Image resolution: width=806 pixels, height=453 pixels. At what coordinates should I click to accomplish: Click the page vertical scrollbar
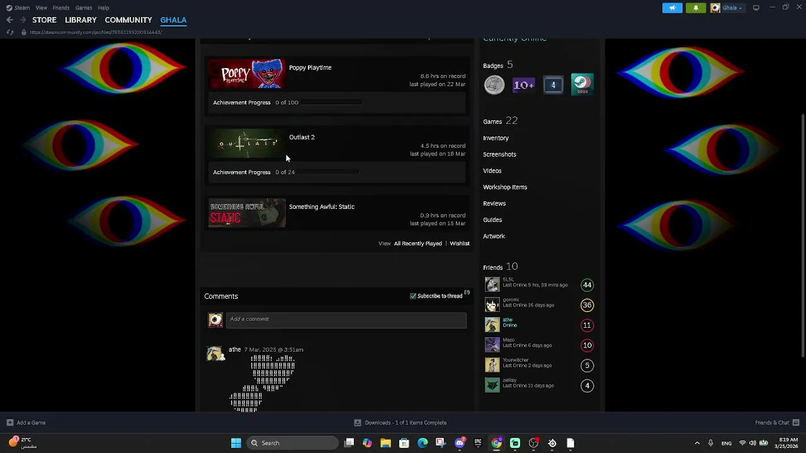pos(802,236)
